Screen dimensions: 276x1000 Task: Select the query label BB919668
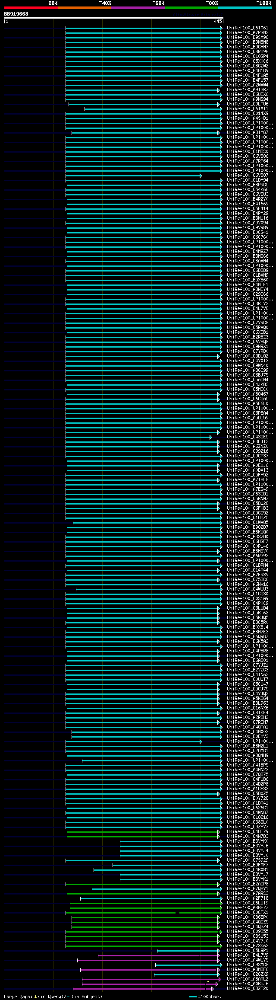[16, 14]
